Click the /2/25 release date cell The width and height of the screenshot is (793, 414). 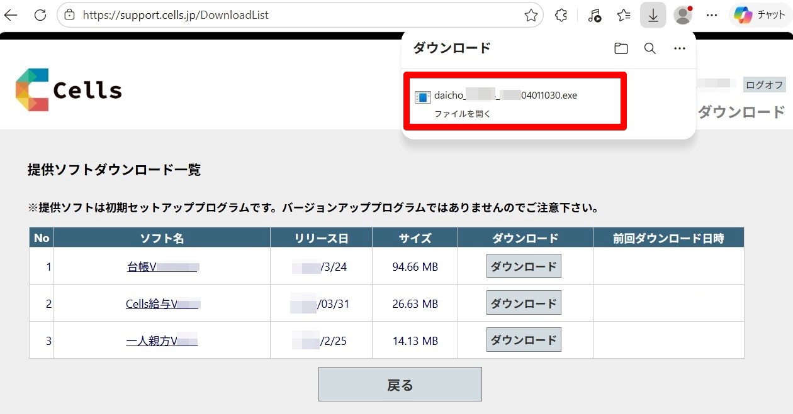[322, 340]
